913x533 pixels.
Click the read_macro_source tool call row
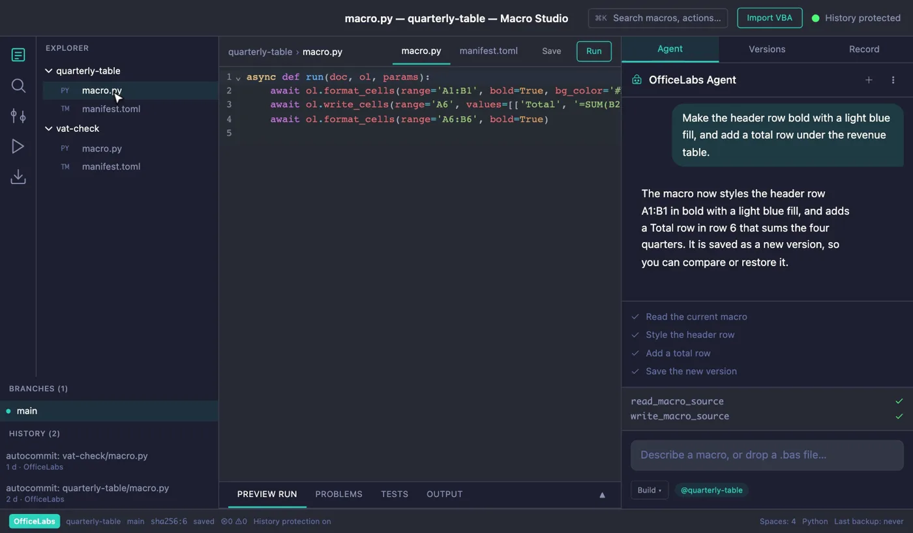tap(767, 401)
